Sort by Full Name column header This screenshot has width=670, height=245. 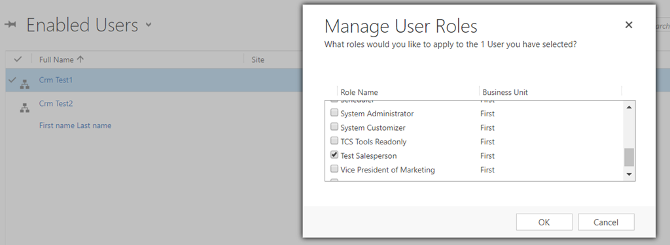(61, 59)
